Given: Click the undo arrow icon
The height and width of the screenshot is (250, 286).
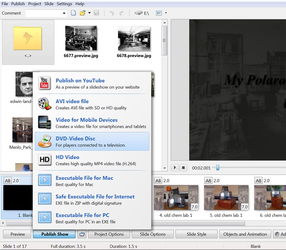Looking at the screenshot, I should click(112, 13).
